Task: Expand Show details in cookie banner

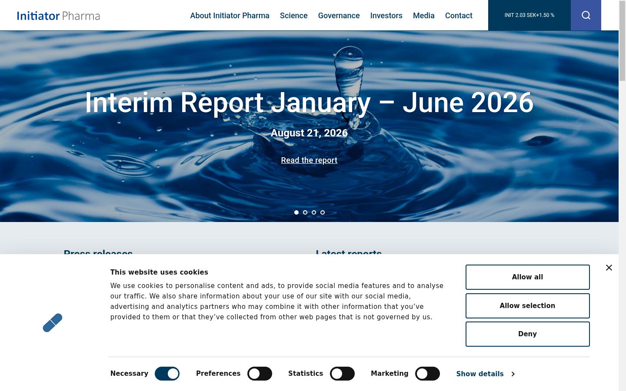Action: [x=485, y=374]
